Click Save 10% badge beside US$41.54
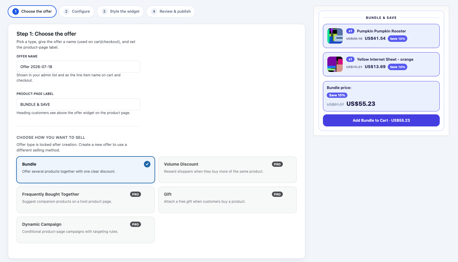 pyautogui.click(x=398, y=39)
